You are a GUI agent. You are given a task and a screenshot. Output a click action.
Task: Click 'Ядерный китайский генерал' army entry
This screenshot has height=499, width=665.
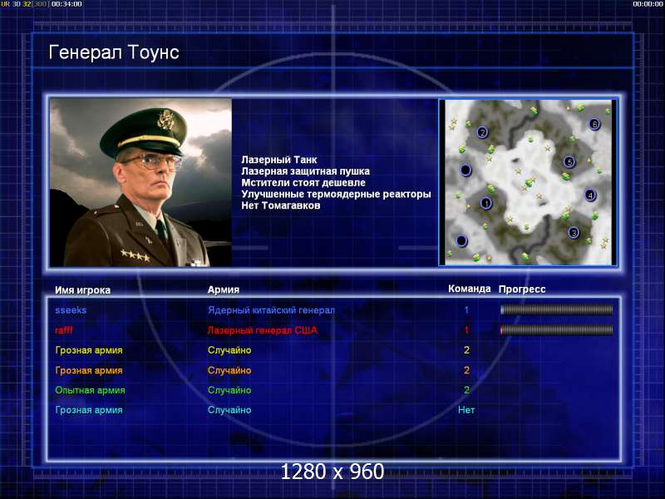tap(271, 310)
